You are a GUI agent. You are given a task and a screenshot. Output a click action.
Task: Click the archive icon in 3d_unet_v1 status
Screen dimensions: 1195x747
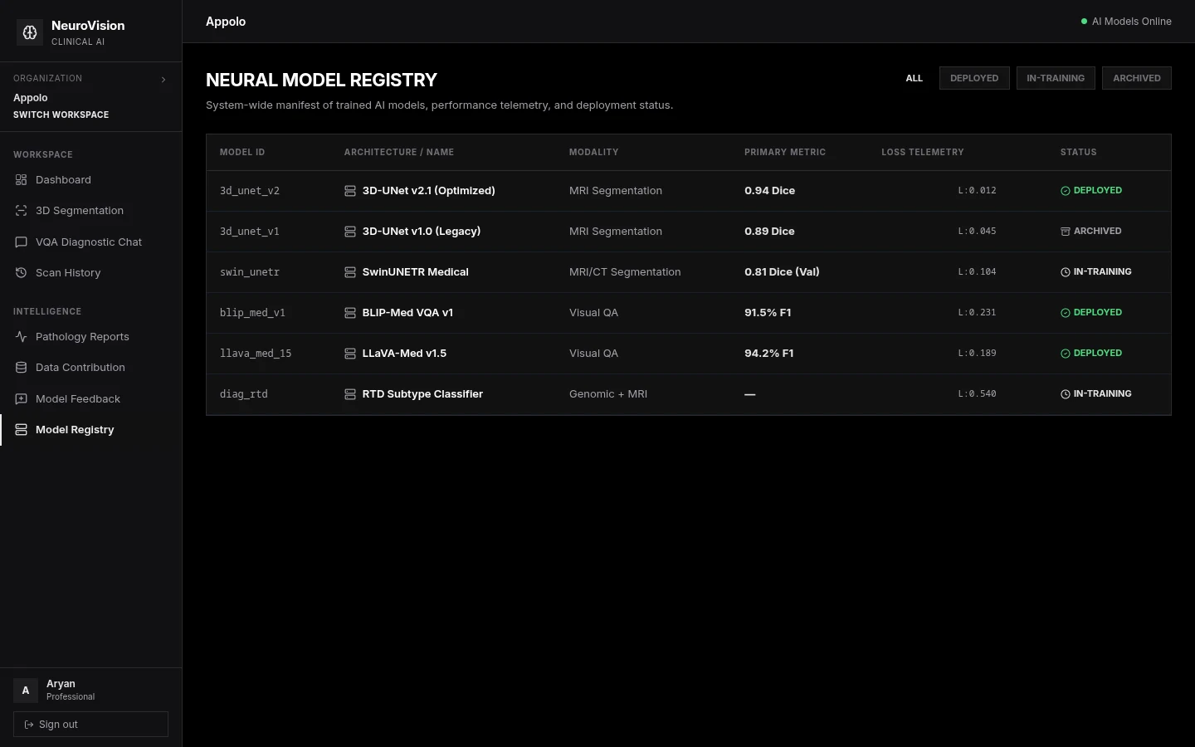point(1066,232)
